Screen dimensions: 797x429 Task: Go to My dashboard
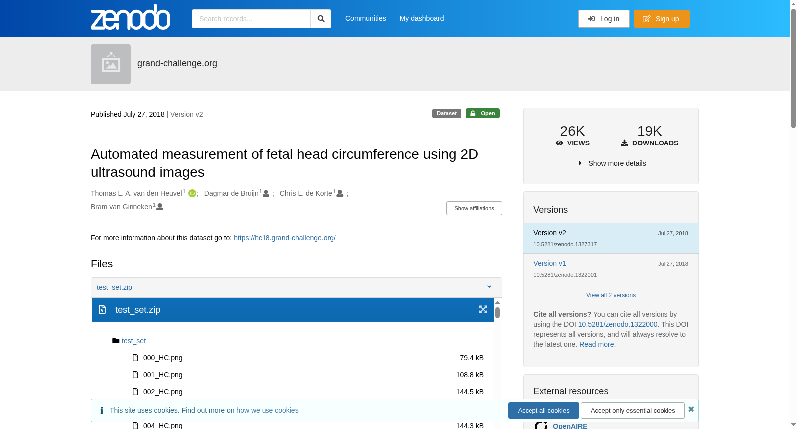pyautogui.click(x=422, y=18)
